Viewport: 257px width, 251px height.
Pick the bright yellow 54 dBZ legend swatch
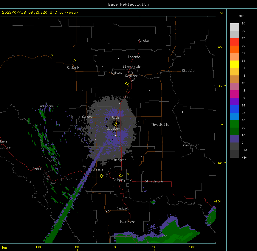pyautogui.click(x=234, y=64)
